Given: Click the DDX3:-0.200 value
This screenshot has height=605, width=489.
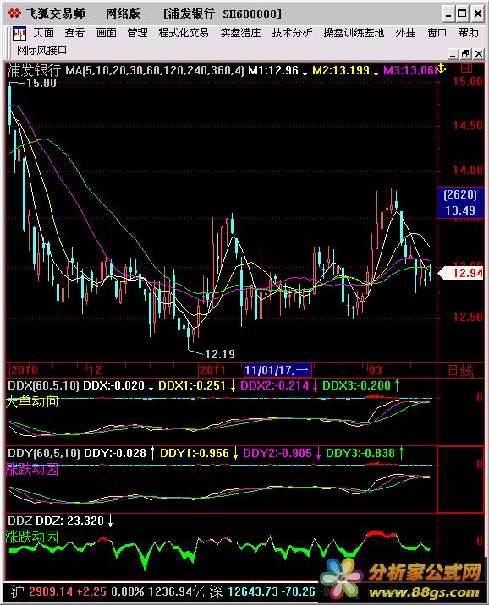Looking at the screenshot, I should [x=356, y=385].
